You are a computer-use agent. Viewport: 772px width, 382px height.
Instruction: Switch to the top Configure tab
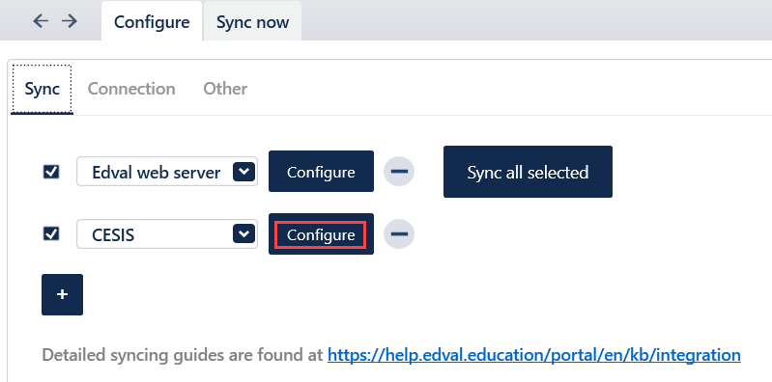[x=152, y=22]
